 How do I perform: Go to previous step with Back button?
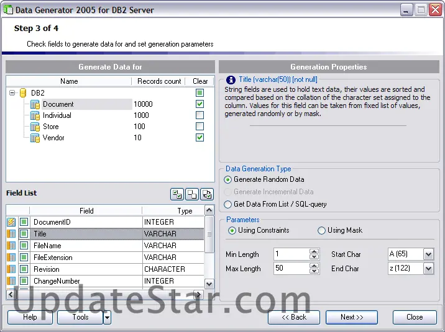coord(294,317)
